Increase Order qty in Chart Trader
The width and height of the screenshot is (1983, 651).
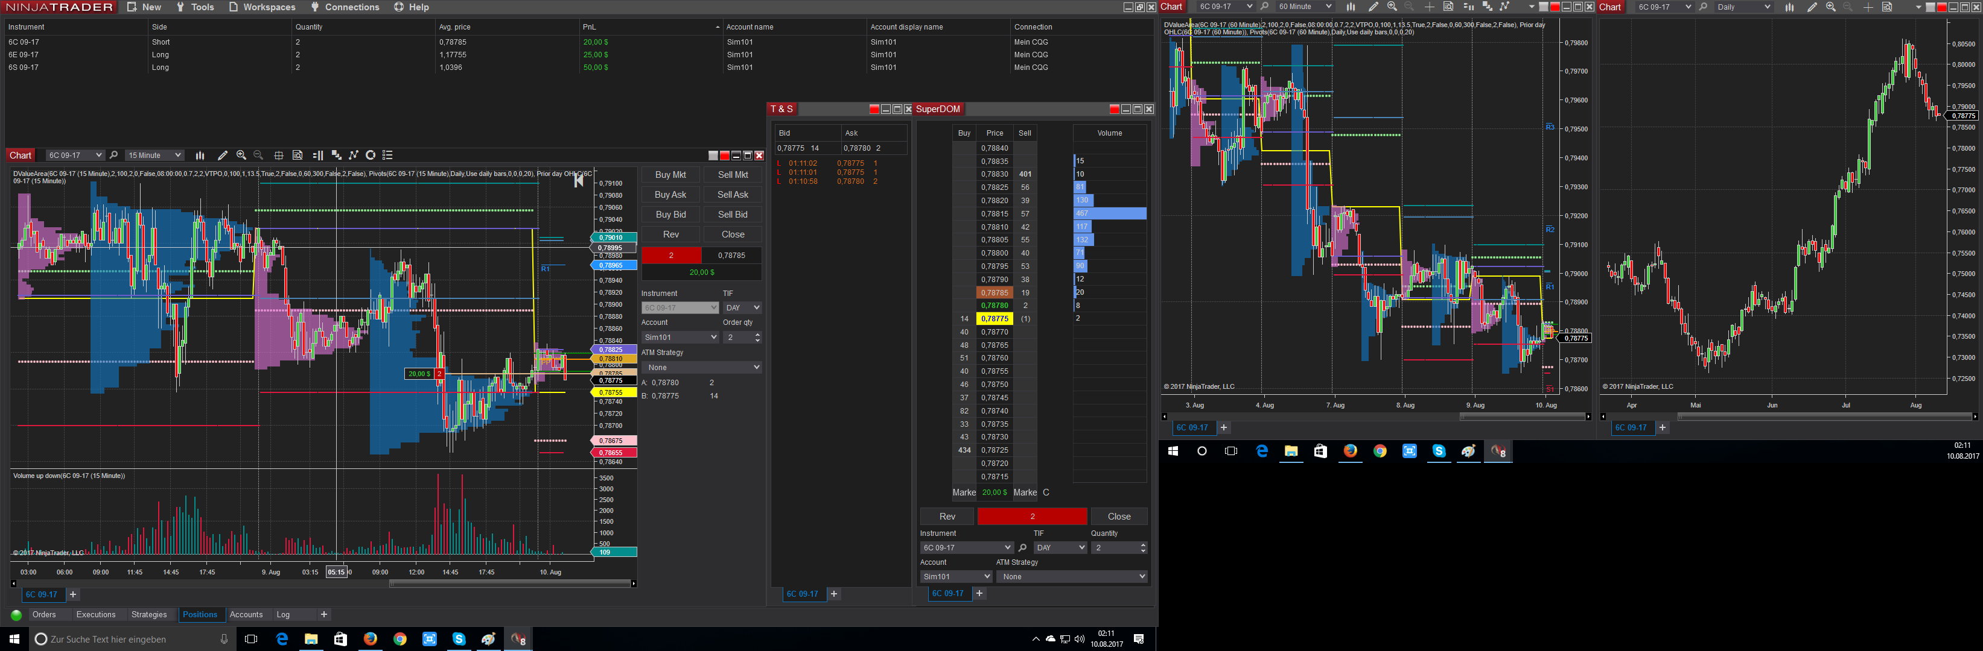pyautogui.click(x=757, y=335)
